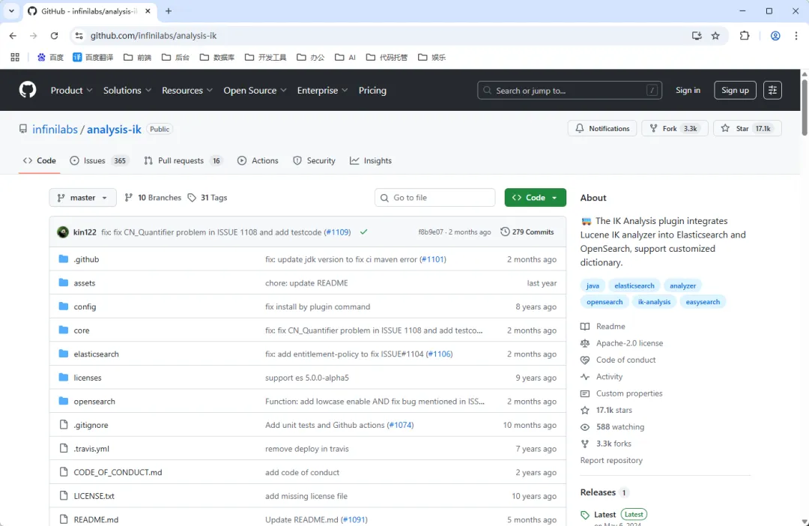Open the Chrome profile avatar icon
This screenshot has height=526, width=809.
[x=775, y=36]
